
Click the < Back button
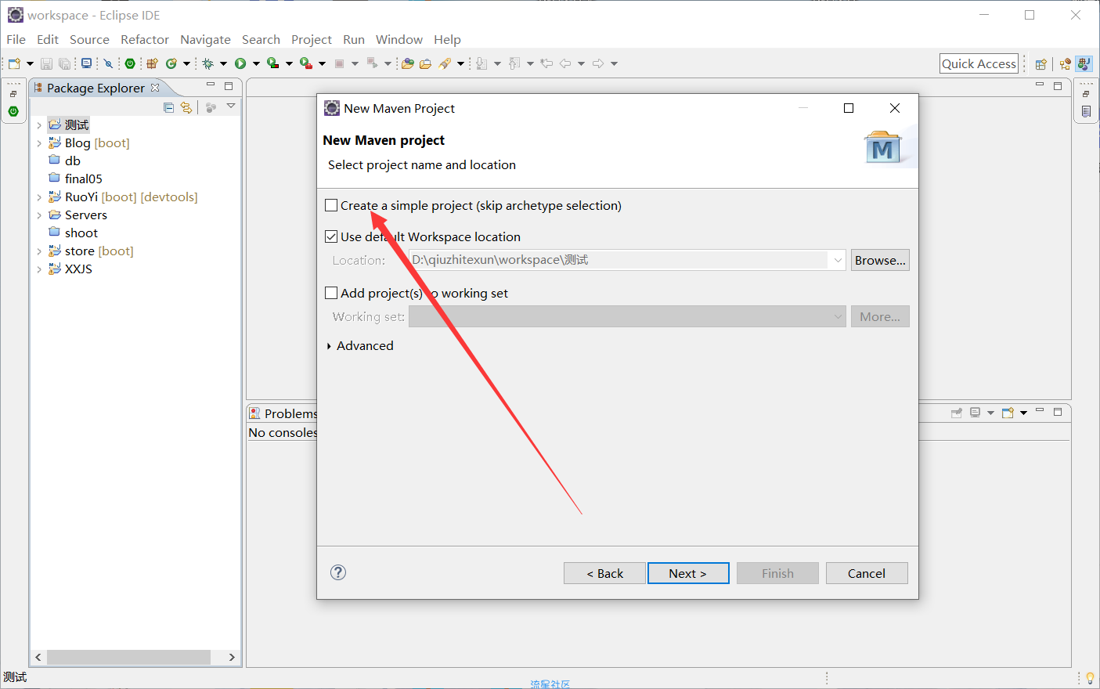tap(604, 573)
